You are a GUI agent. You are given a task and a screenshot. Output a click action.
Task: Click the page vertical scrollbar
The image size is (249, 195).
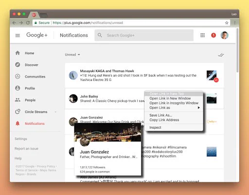[x=237, y=50]
